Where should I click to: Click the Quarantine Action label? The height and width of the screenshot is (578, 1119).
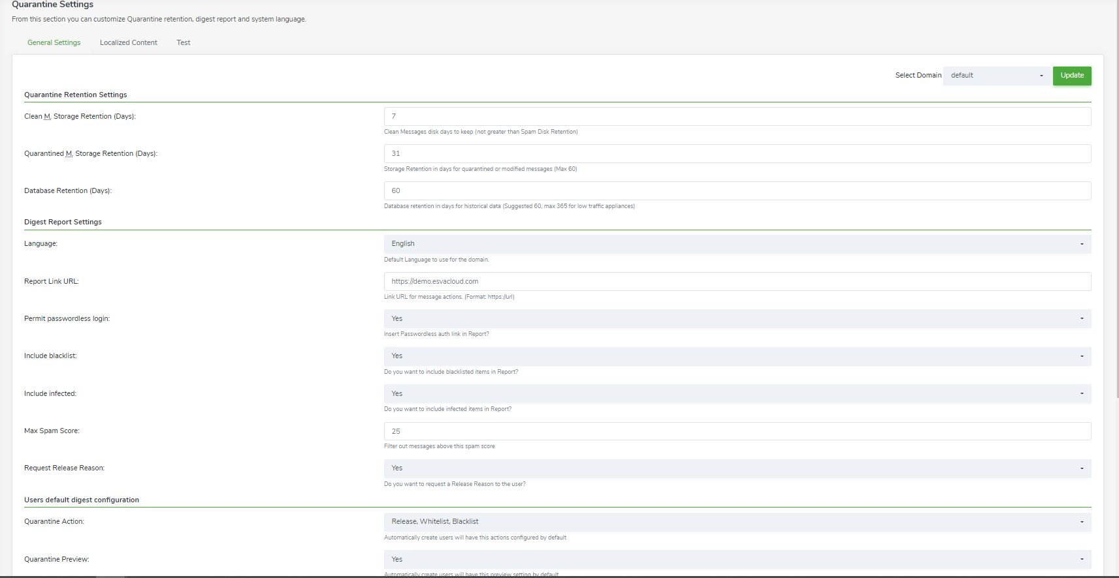pos(54,521)
